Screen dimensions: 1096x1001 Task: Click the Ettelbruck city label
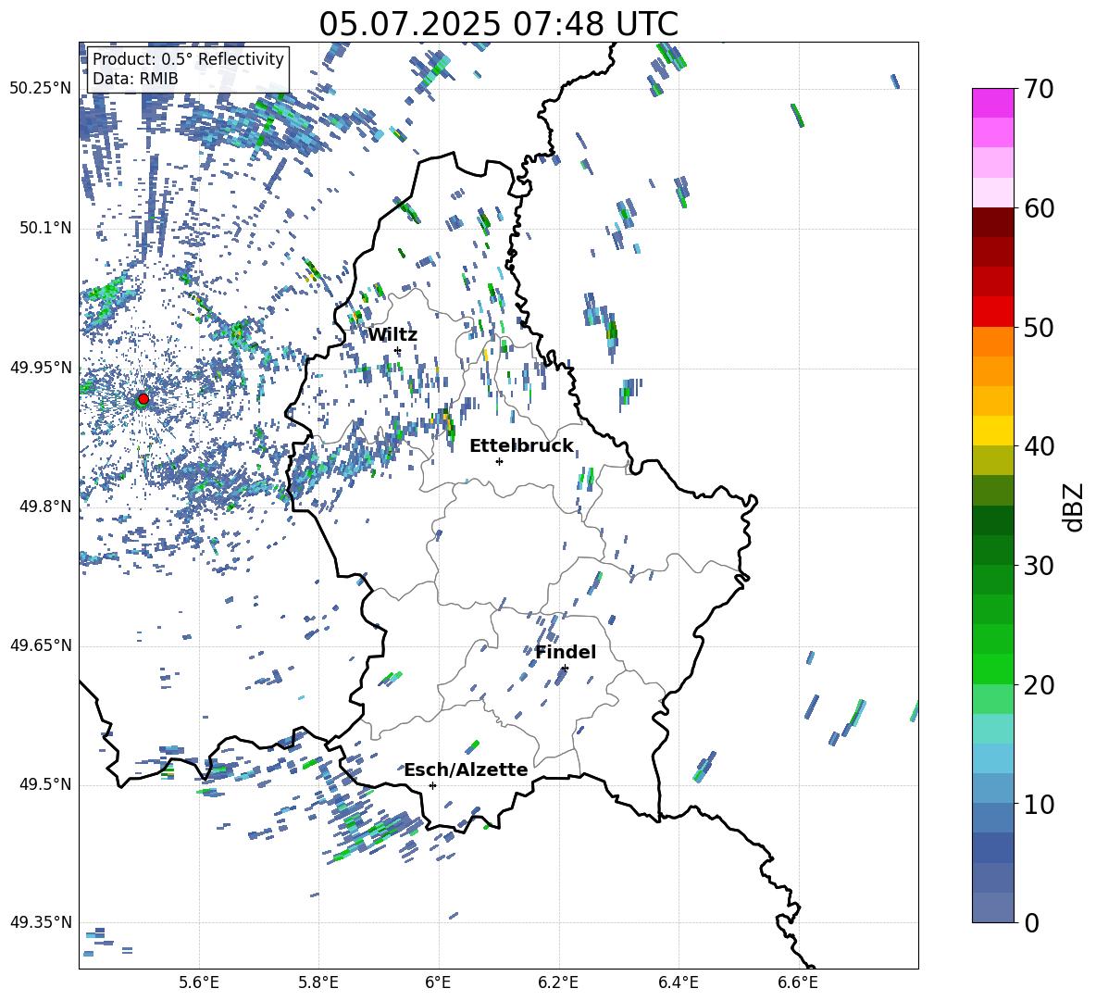pos(521,446)
